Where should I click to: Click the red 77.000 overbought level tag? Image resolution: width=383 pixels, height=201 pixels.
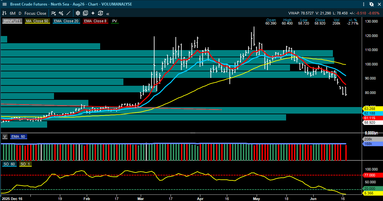(x=372, y=175)
